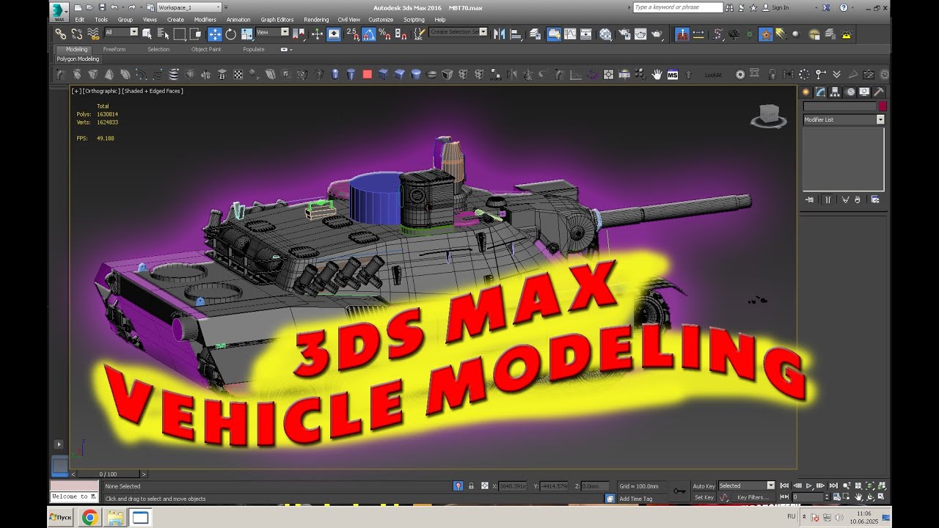The image size is (939, 528).
Task: Toggle Auto Key animation mode
Action: [704, 486]
